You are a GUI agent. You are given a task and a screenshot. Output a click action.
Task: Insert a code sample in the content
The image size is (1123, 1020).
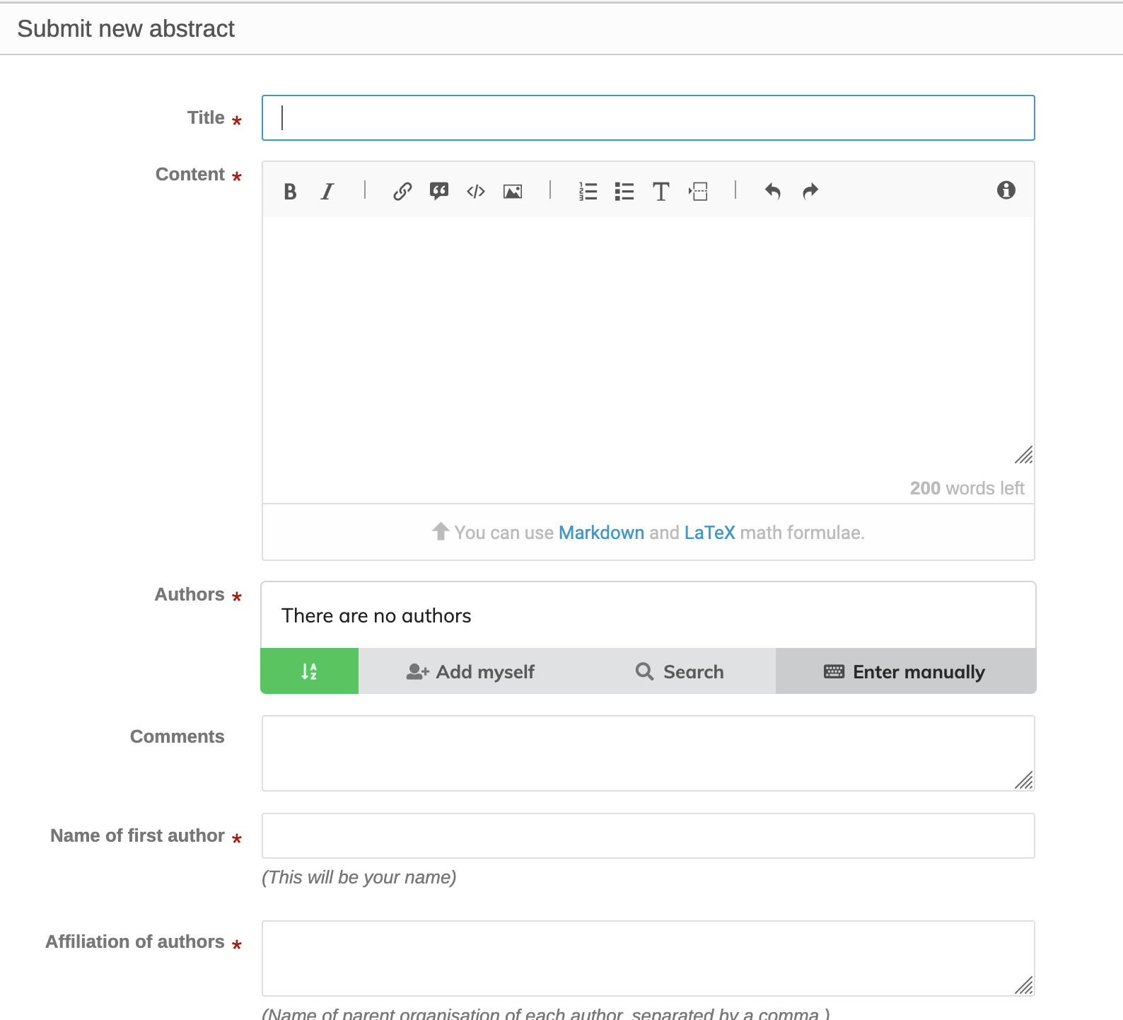(476, 192)
